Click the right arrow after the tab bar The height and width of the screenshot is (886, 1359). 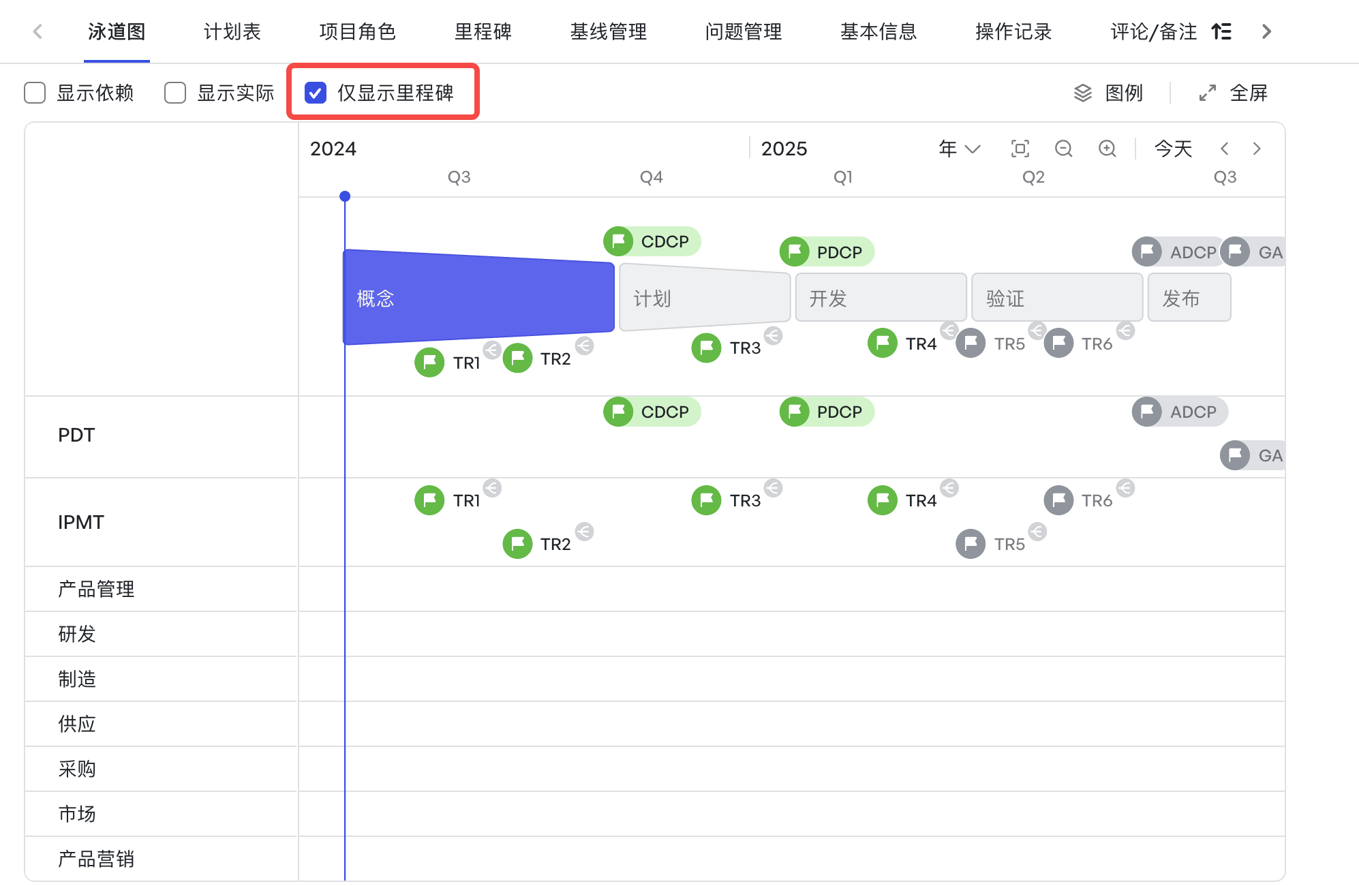tap(1266, 31)
